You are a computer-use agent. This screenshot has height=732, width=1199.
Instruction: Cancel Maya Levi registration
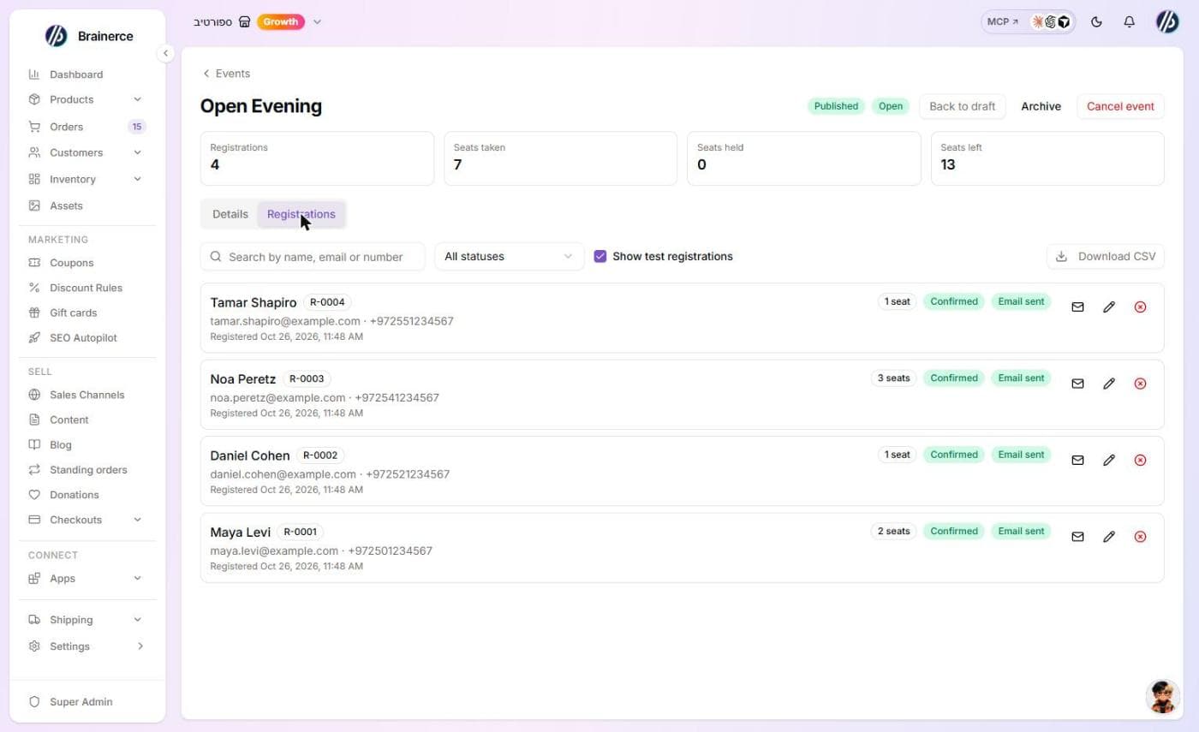1140,537
